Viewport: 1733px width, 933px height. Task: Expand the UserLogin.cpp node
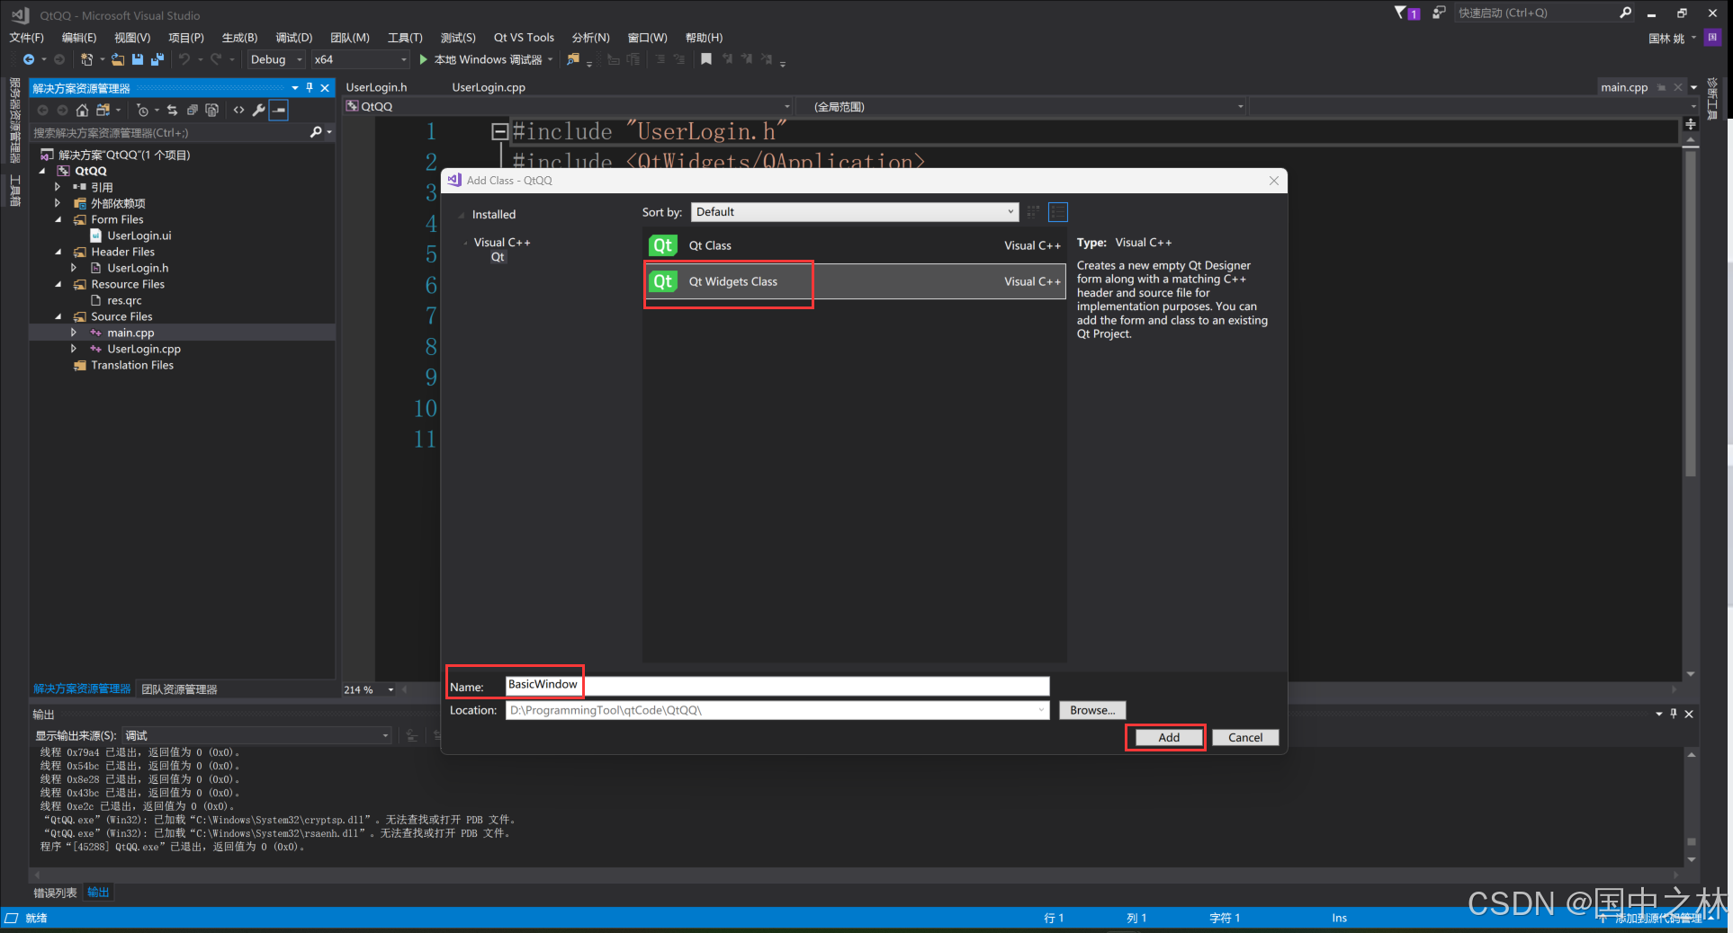74,349
